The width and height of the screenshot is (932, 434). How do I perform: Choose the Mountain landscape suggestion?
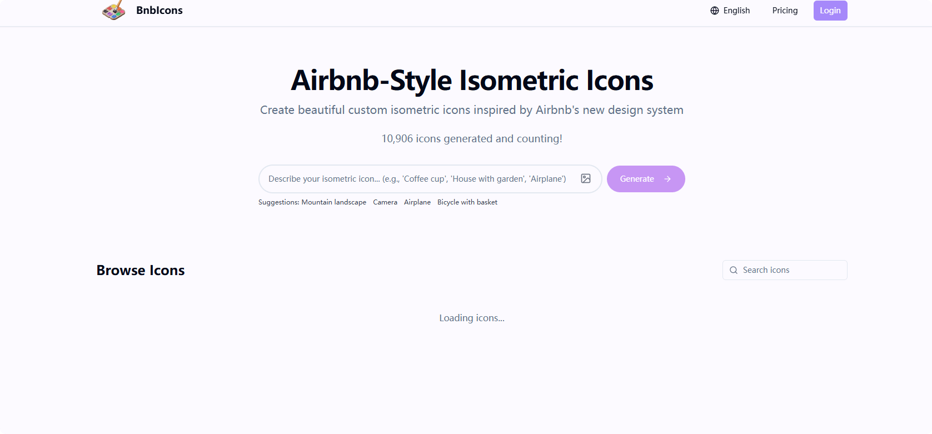coord(334,202)
